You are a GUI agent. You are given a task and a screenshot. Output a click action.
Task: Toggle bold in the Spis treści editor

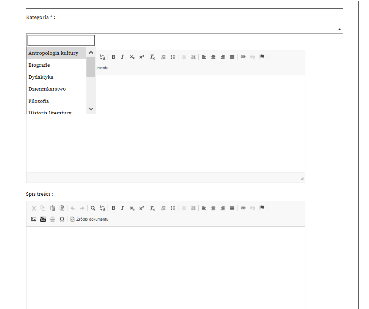pos(114,208)
